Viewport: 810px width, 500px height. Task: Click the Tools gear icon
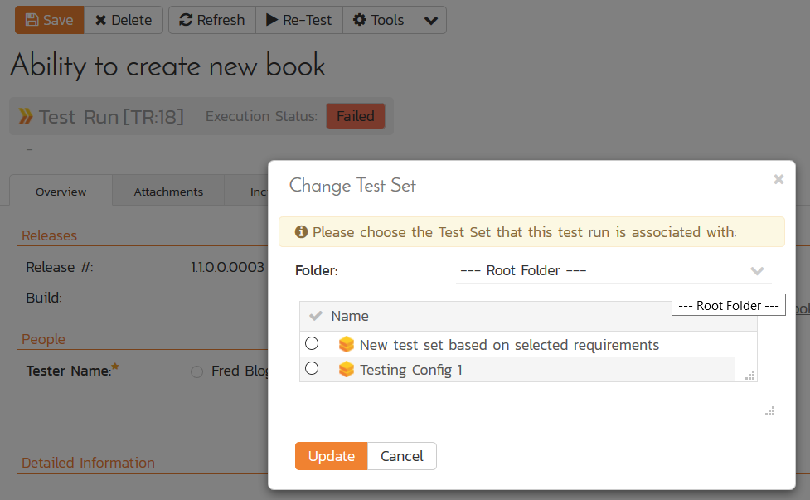(x=359, y=20)
